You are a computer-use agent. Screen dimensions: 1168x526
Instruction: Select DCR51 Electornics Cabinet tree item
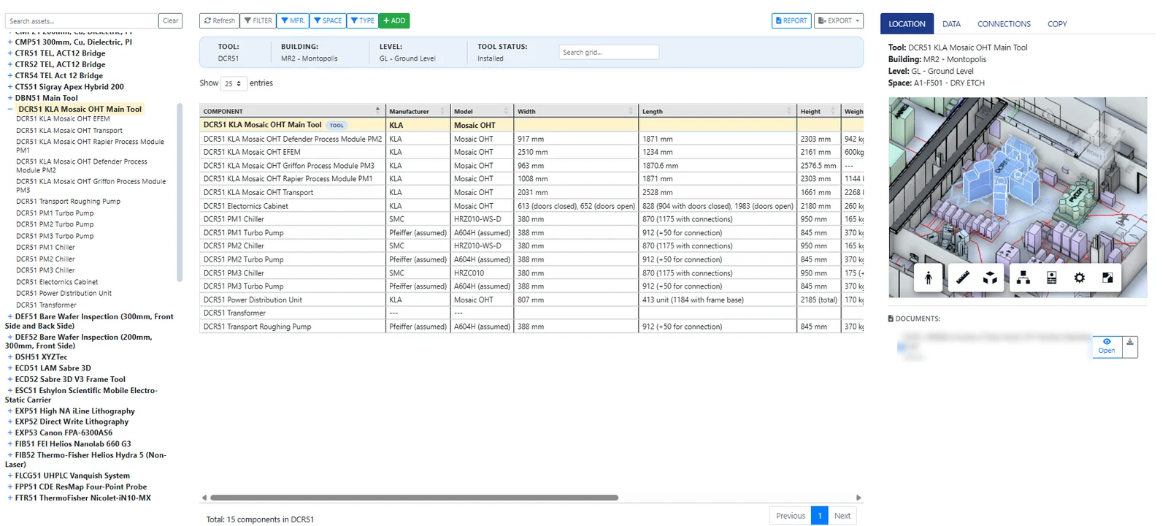57,282
